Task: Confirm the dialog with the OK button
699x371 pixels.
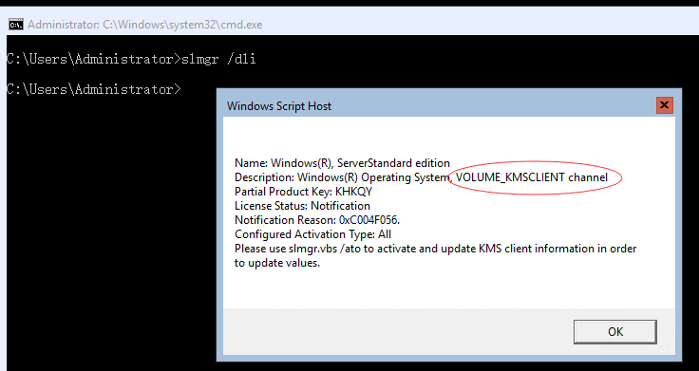Action: point(614,332)
